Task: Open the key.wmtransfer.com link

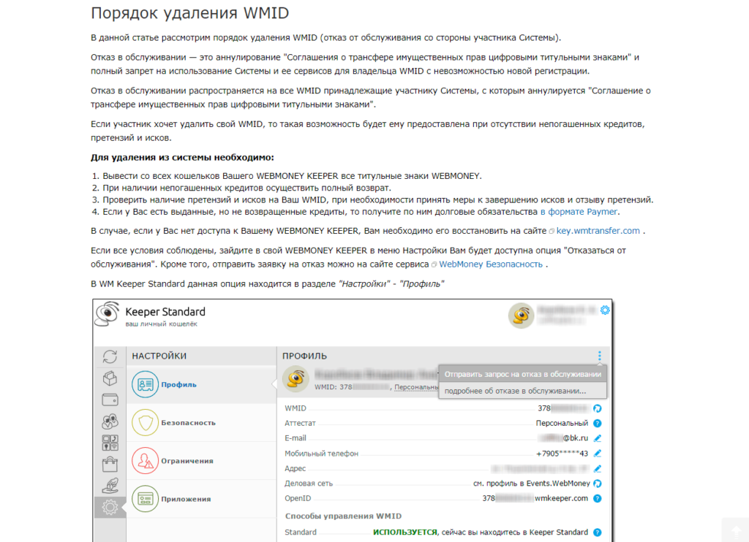Action: (598, 231)
